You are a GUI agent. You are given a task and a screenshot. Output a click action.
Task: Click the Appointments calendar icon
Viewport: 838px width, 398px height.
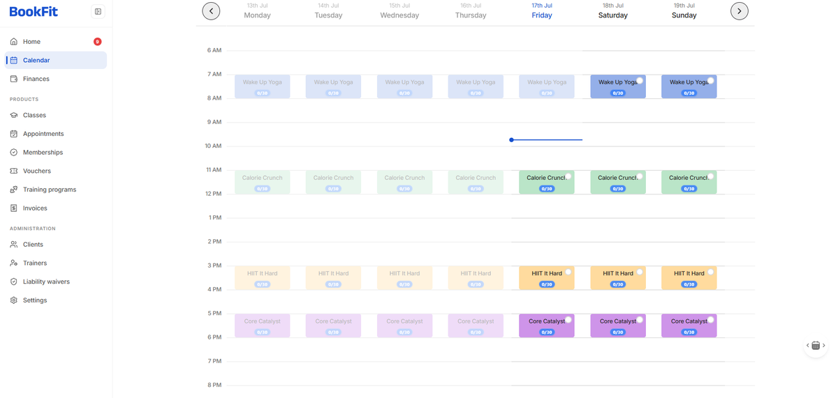click(x=13, y=134)
